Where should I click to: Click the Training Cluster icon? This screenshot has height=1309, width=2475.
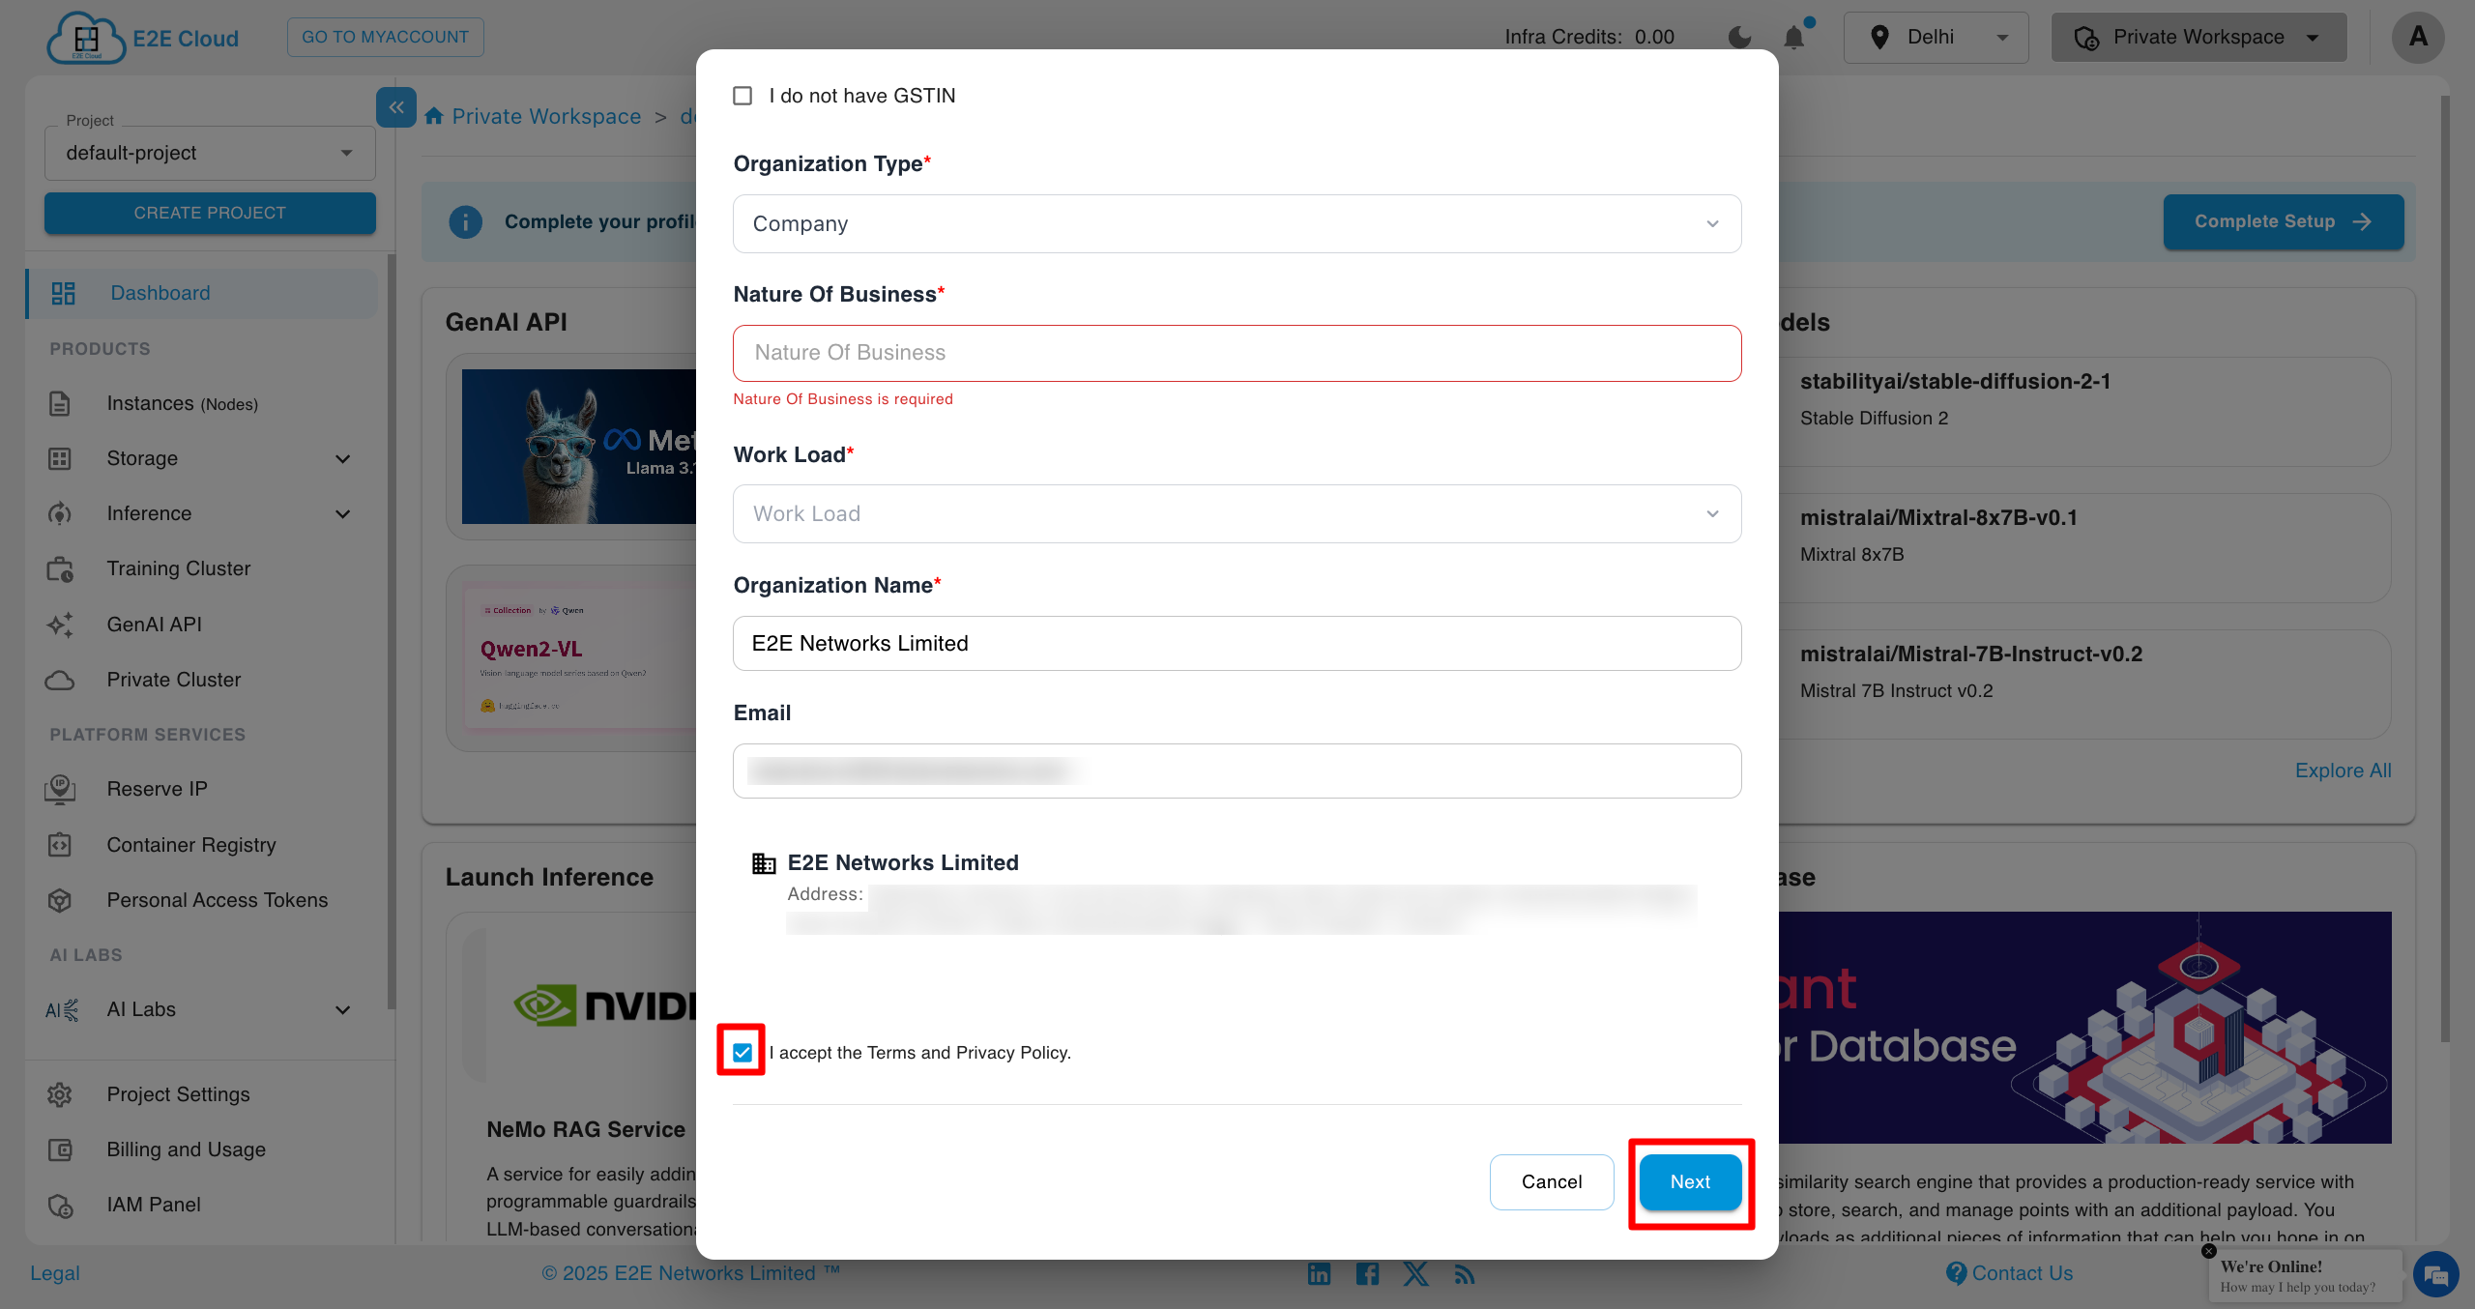[x=60, y=568]
